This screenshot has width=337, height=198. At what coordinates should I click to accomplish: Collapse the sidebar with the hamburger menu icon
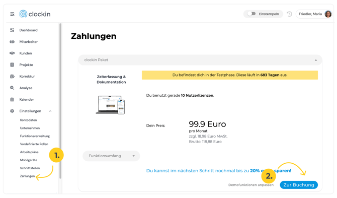point(12,14)
